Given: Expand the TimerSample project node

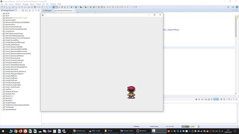Looking at the screenshot, I should coord(1,107).
